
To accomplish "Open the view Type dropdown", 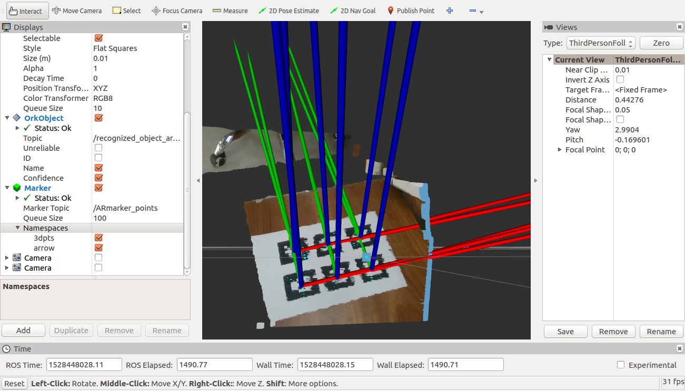I will (x=601, y=43).
